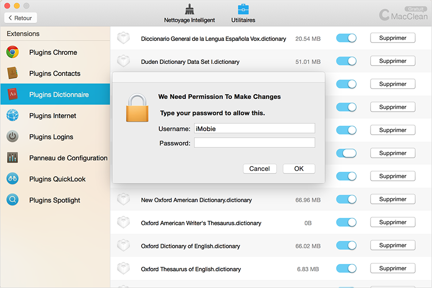Click the plugin icon beside Duden Dictionary

123,61
